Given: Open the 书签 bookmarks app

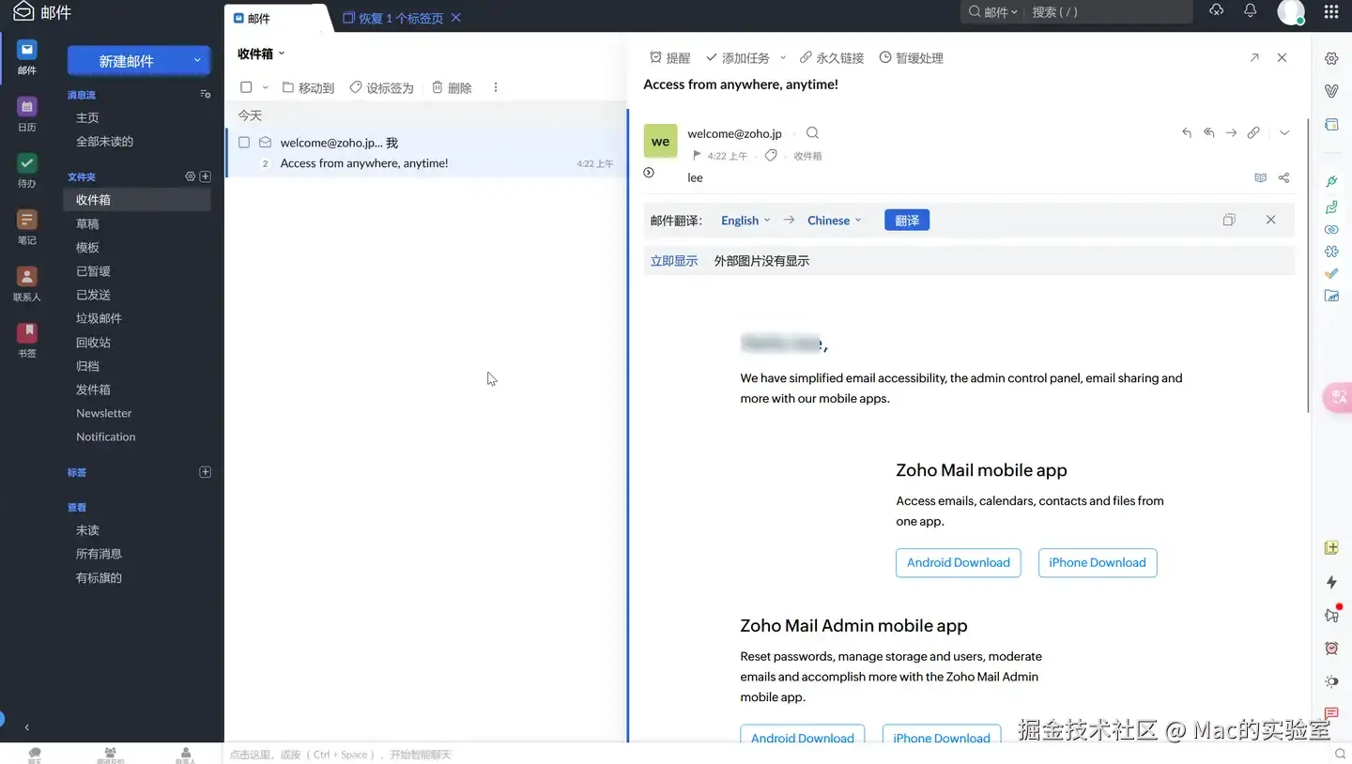Looking at the screenshot, I should (x=27, y=340).
